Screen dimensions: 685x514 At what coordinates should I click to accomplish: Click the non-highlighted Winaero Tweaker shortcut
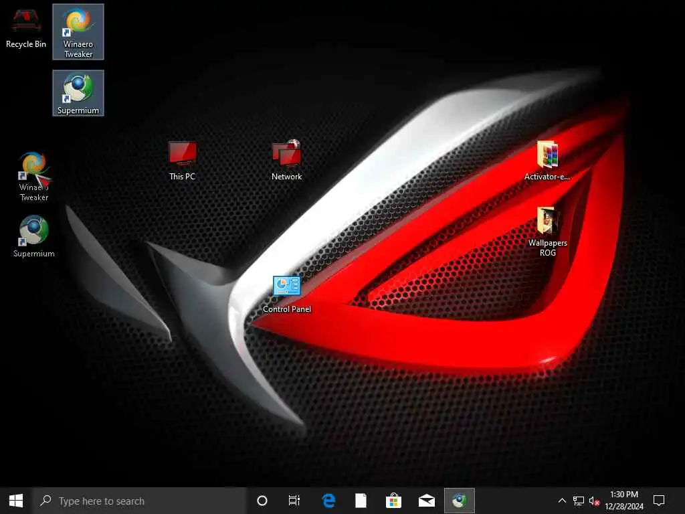[x=34, y=176]
